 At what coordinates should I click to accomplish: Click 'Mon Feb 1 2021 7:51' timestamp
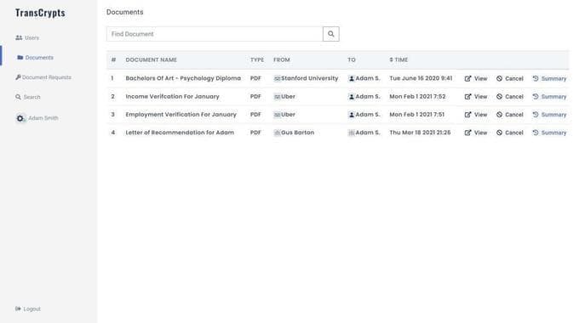click(417, 114)
